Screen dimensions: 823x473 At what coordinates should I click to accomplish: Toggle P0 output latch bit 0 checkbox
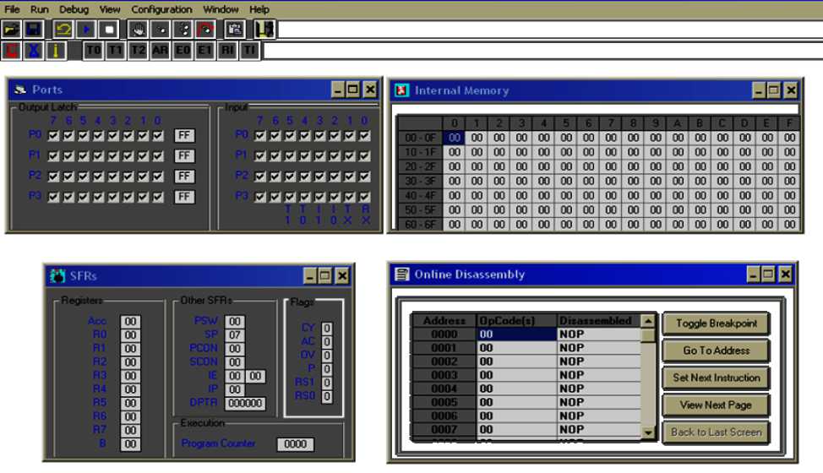tap(158, 136)
